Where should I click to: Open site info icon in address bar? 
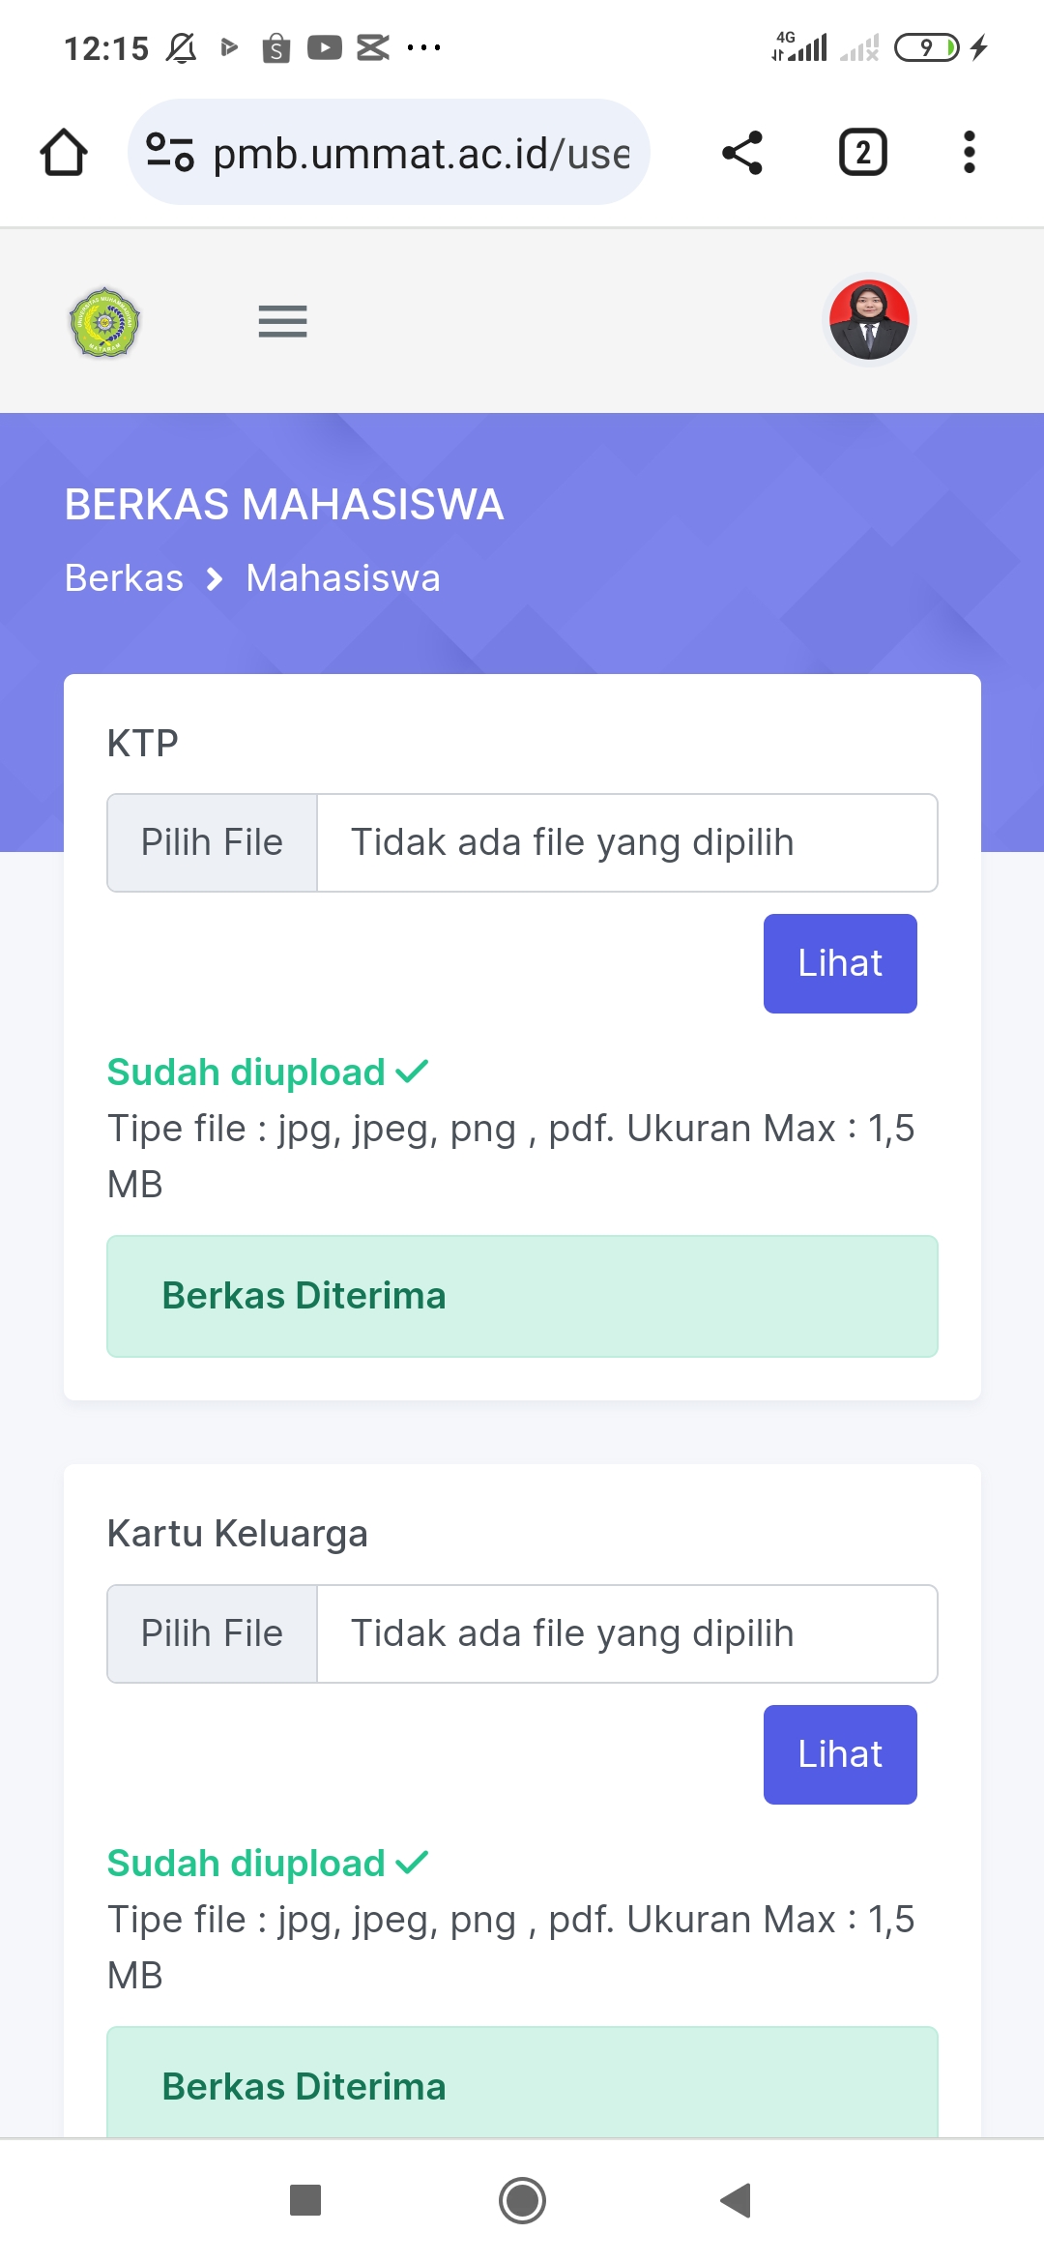(x=170, y=153)
